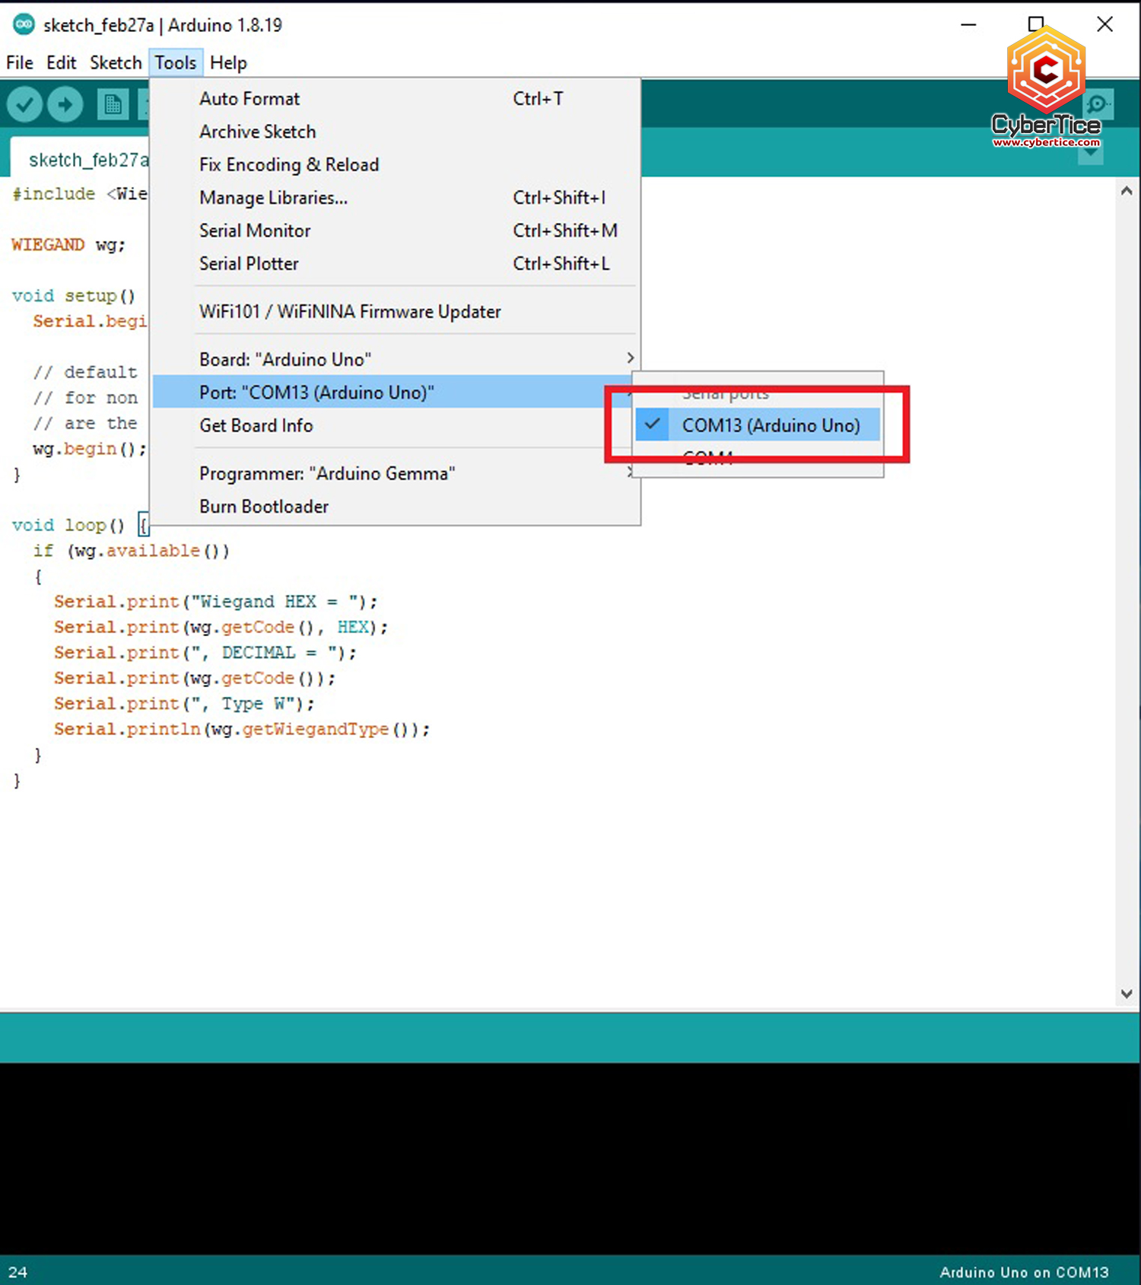Choose Auto Format from Tools menu
Screen dimensions: 1141x1285
[396, 99]
